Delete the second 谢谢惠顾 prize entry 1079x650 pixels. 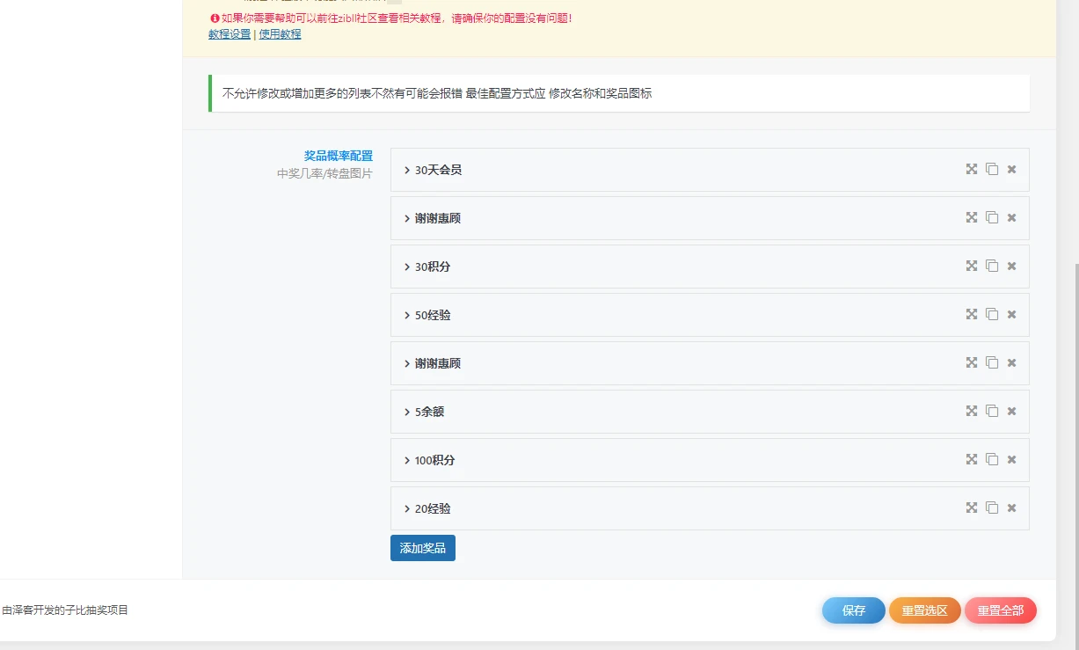pos(1012,362)
